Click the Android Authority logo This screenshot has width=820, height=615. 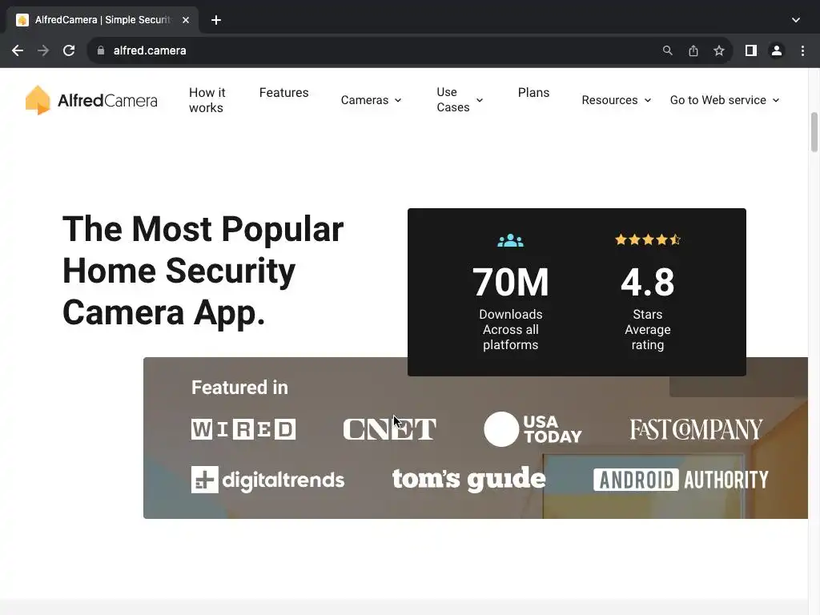pyautogui.click(x=681, y=480)
